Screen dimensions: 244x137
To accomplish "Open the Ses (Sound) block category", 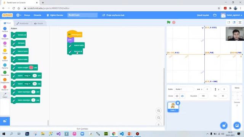I will 5,44.
